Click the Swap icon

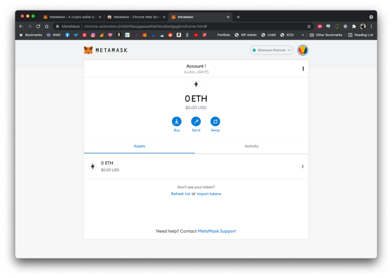(215, 122)
